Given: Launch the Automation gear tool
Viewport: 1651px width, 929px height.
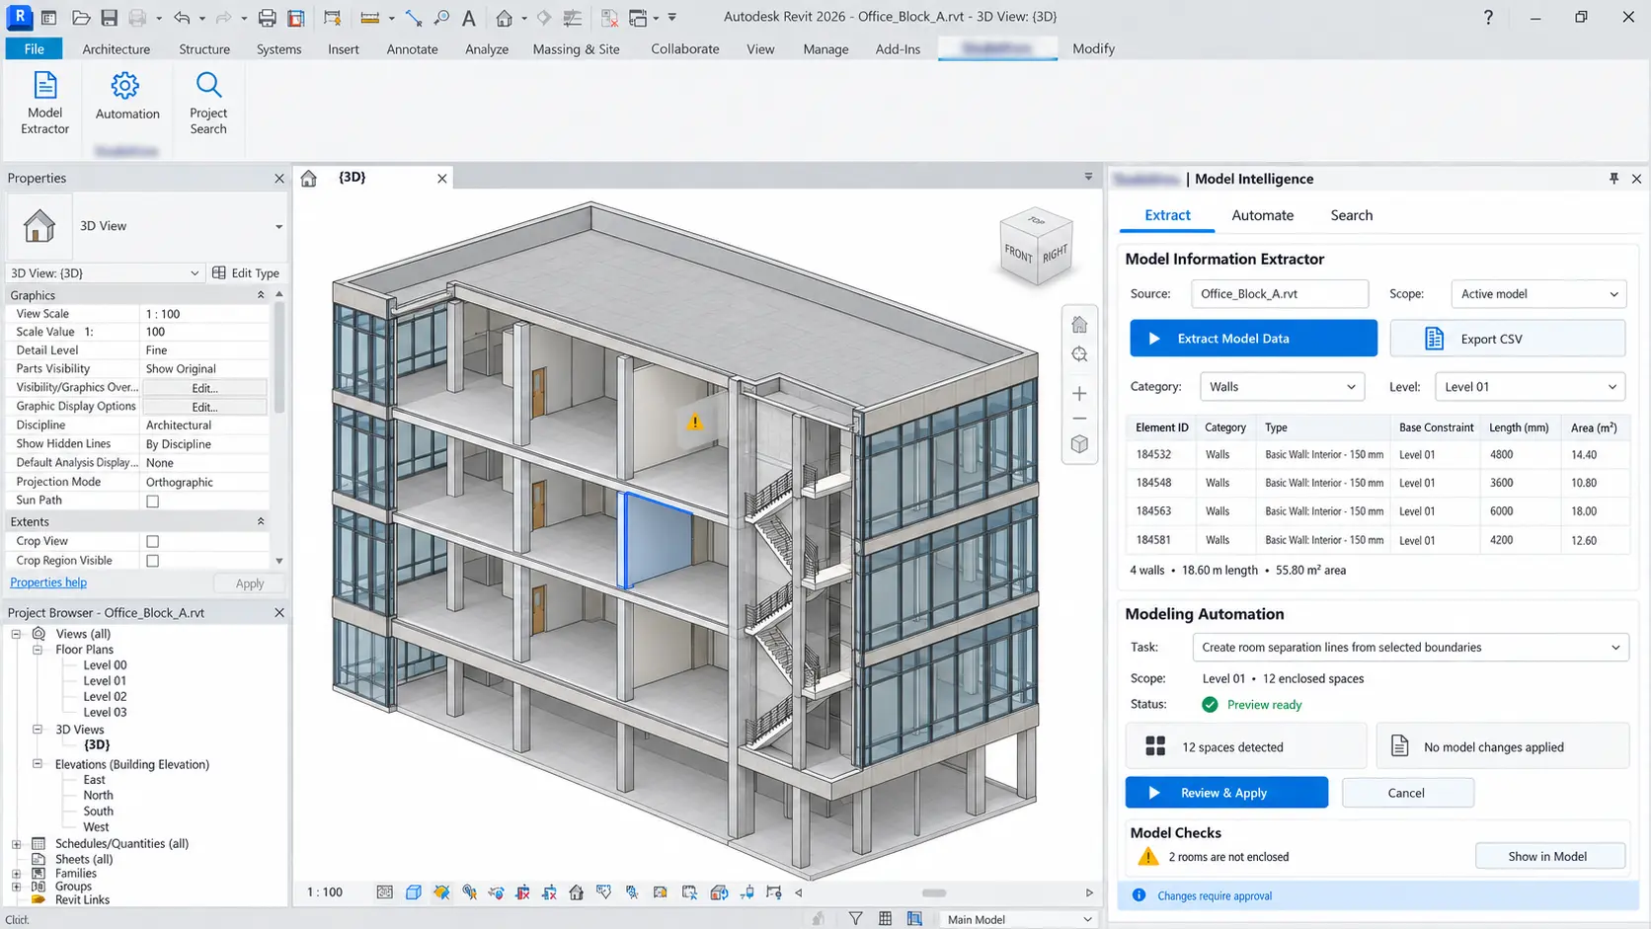Looking at the screenshot, I should (x=126, y=96).
